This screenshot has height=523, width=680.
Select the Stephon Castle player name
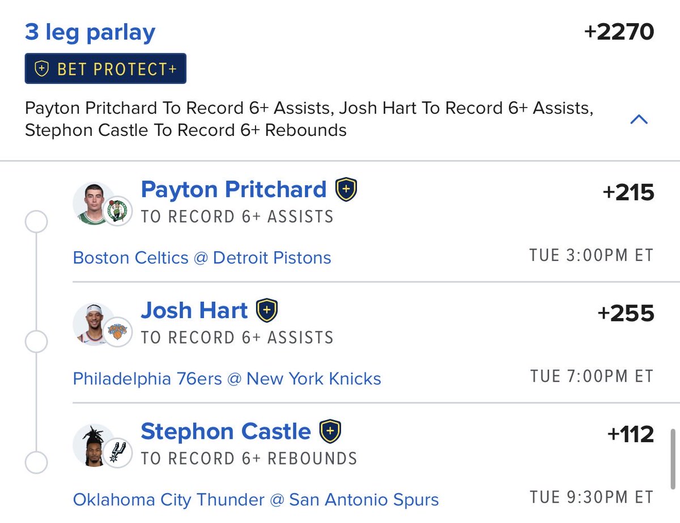[226, 431]
